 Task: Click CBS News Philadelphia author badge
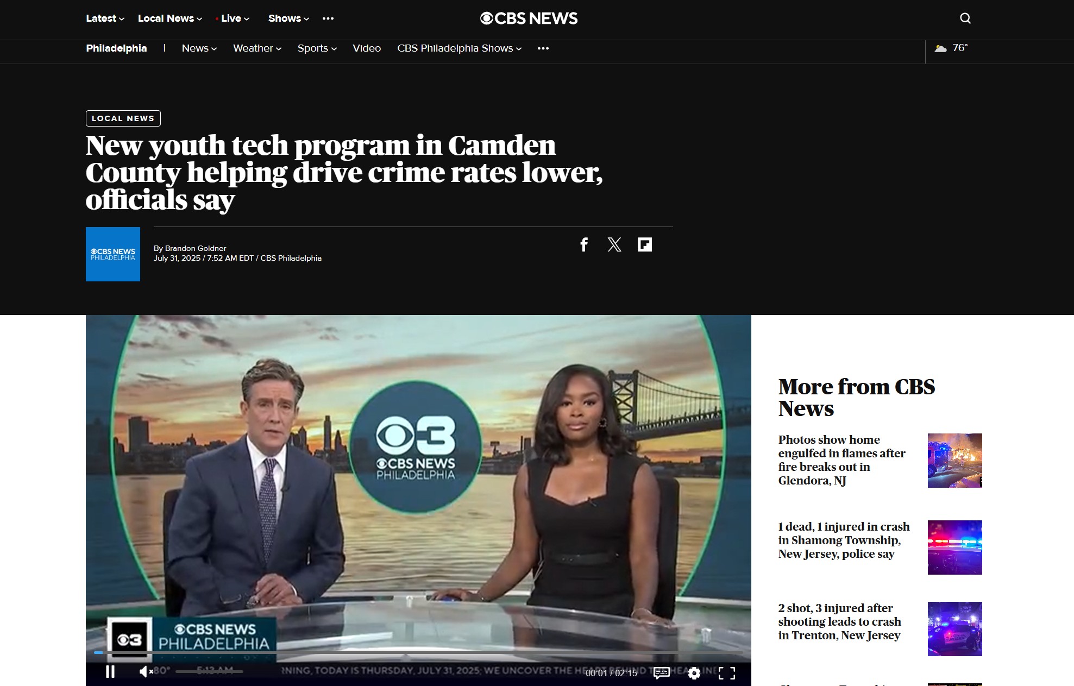(x=113, y=254)
